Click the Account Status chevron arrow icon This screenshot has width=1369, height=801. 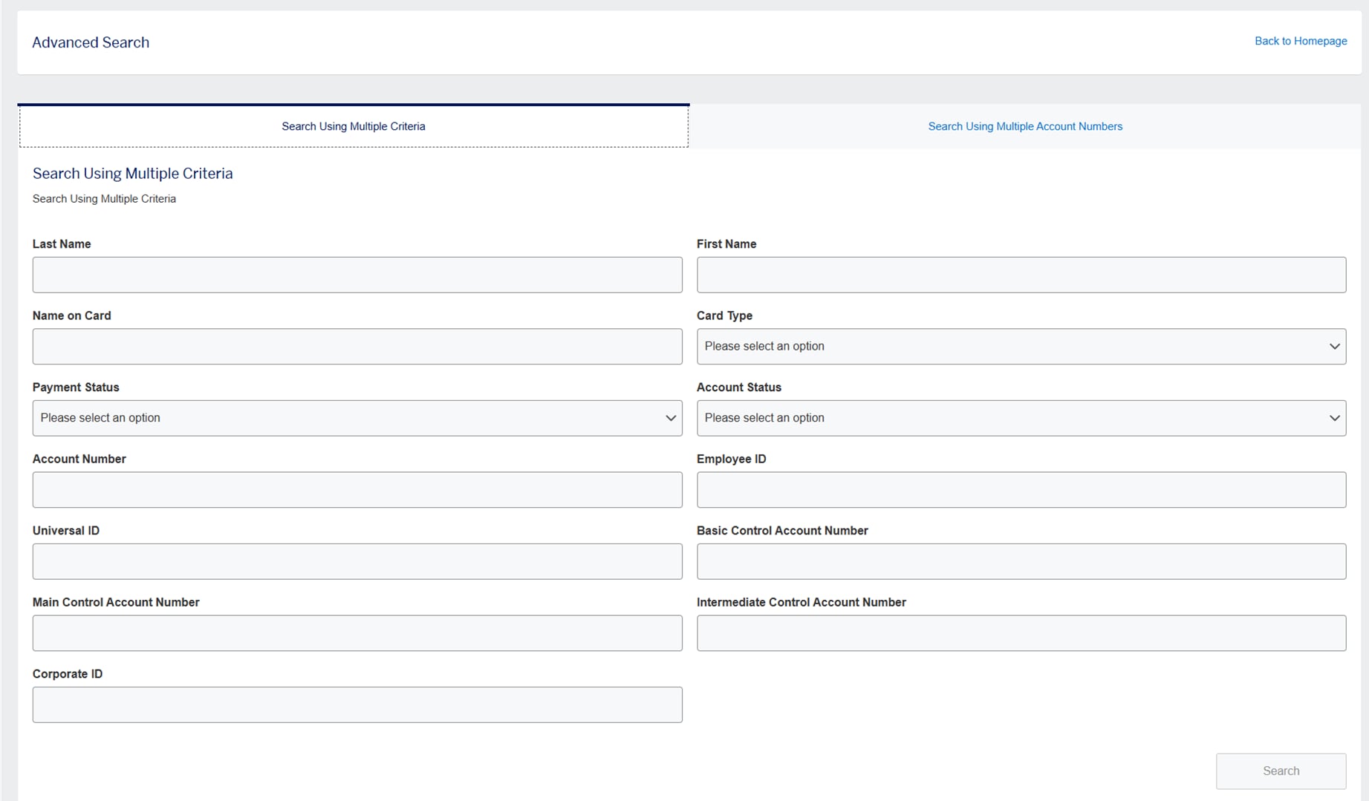(1334, 418)
